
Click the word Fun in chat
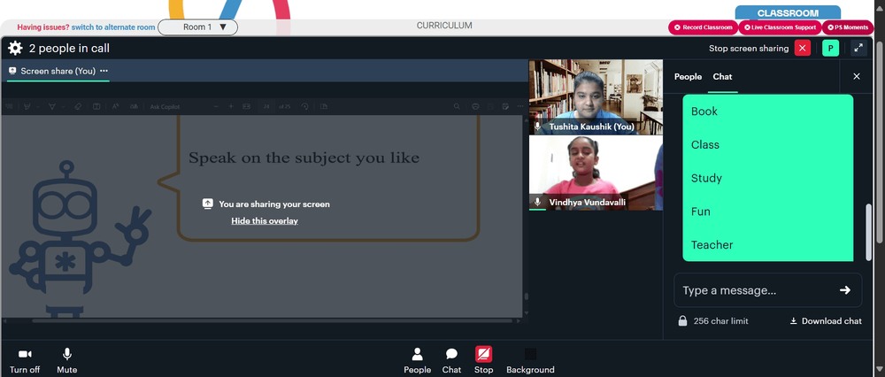point(700,212)
